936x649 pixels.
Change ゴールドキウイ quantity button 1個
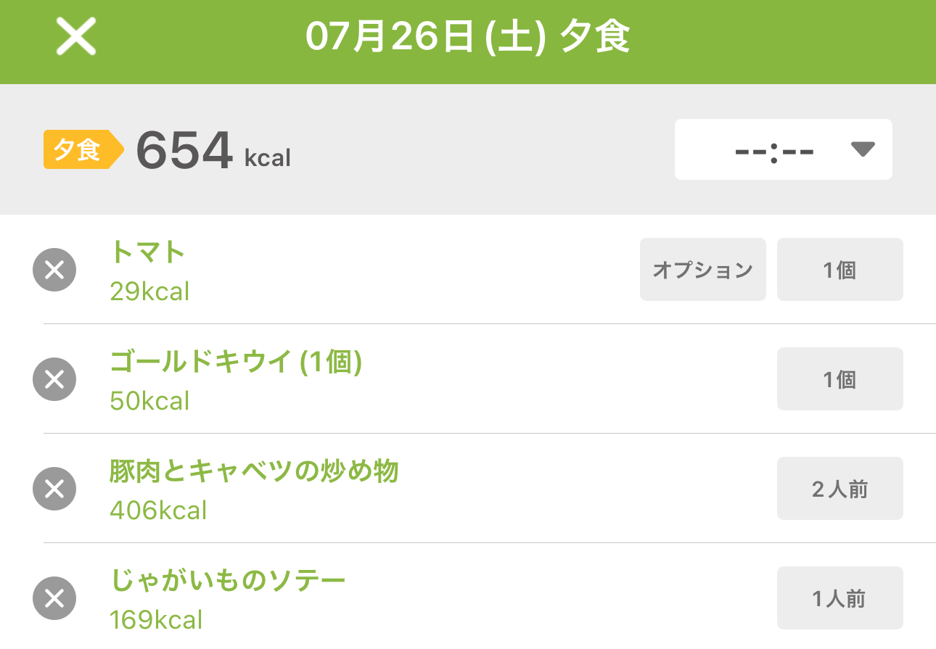click(840, 379)
